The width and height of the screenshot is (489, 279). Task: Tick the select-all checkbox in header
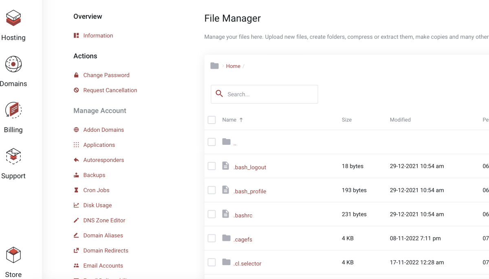click(x=211, y=120)
